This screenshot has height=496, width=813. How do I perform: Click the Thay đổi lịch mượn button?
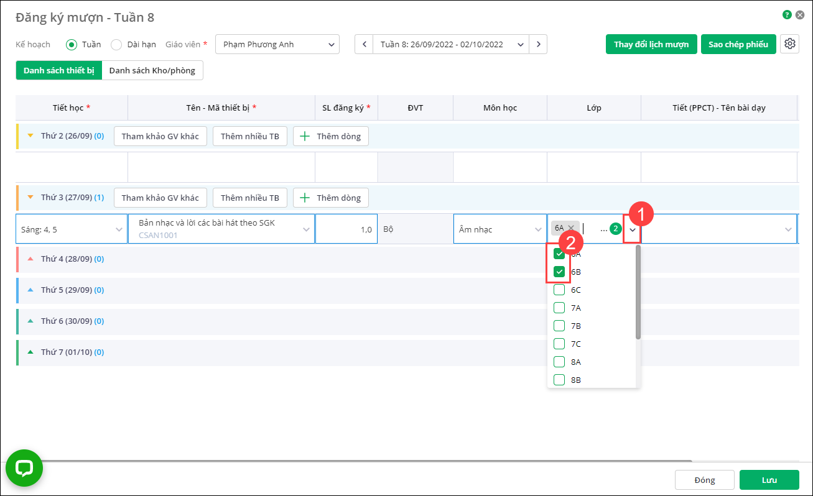tap(651, 44)
